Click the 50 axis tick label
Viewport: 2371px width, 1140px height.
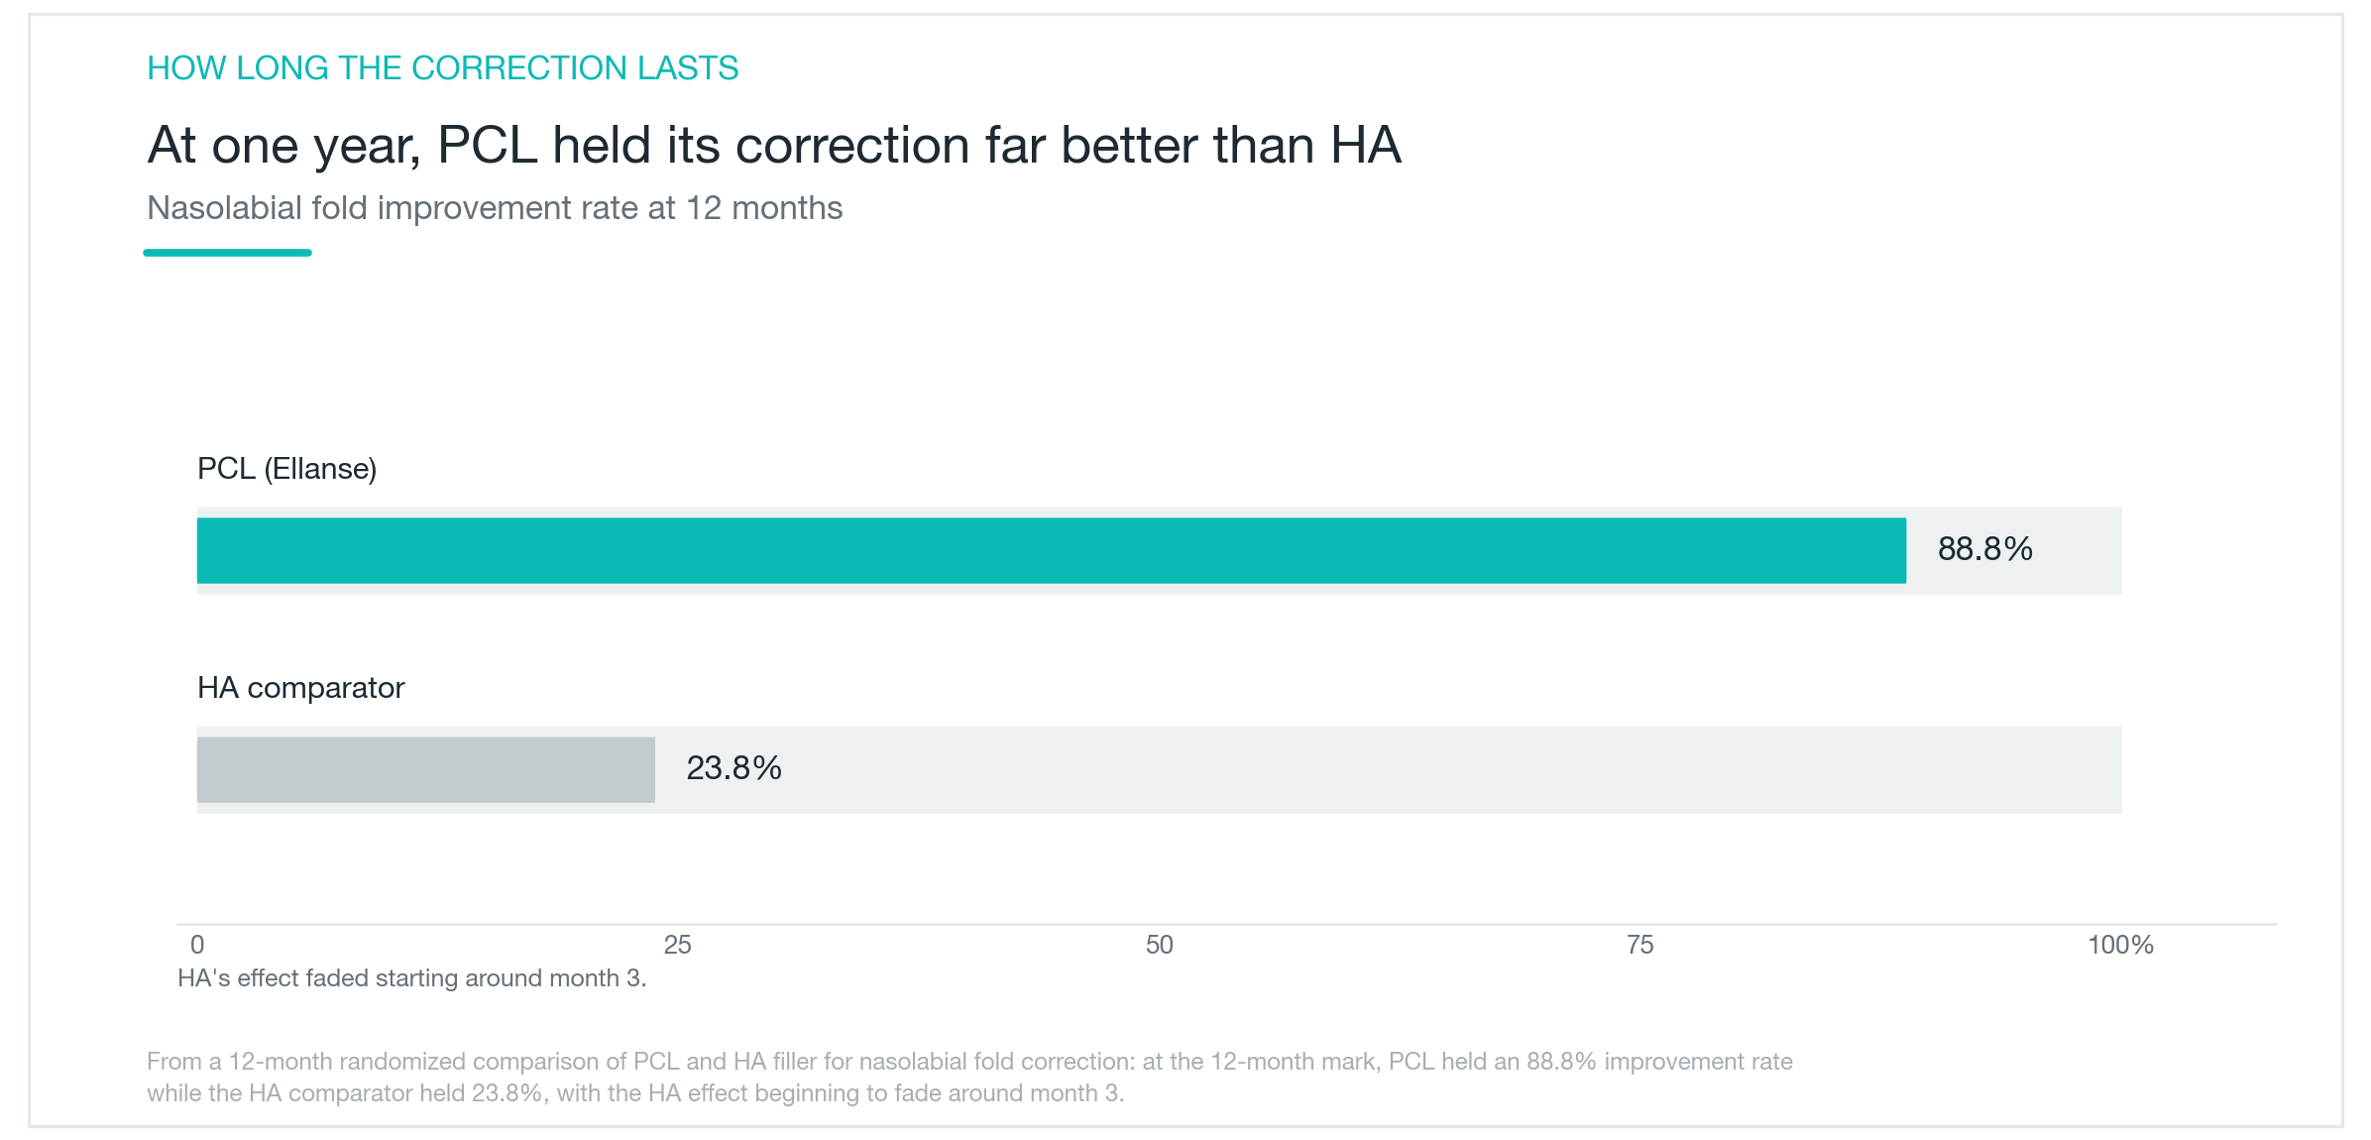[1159, 945]
